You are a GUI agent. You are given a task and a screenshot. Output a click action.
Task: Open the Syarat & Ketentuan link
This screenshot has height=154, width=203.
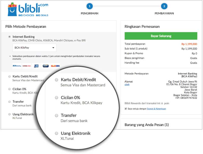click(x=156, y=109)
